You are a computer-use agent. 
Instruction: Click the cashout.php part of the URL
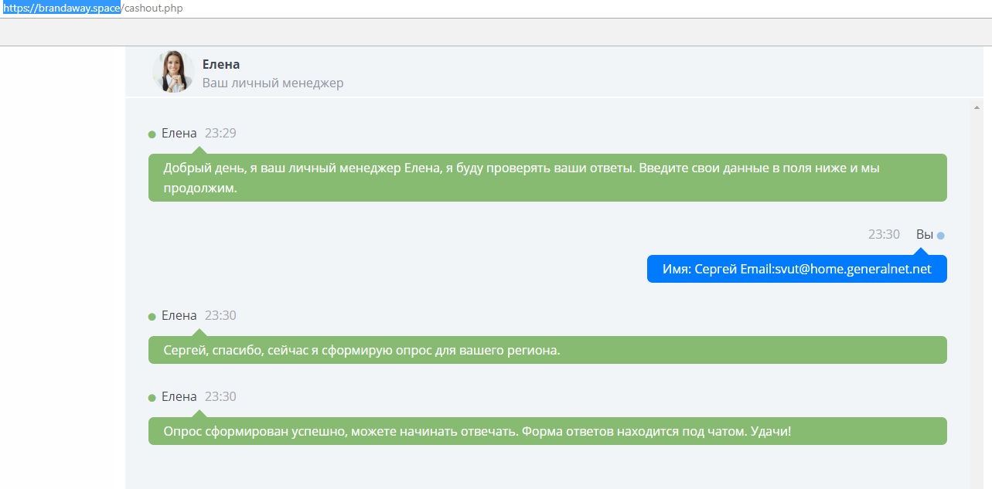click(x=154, y=8)
